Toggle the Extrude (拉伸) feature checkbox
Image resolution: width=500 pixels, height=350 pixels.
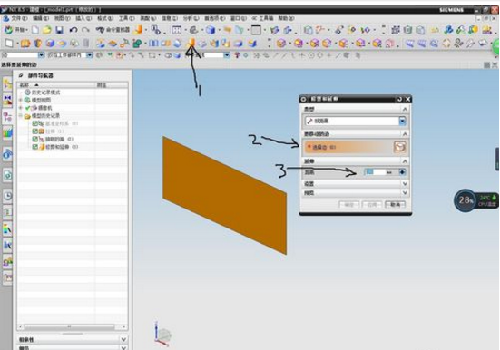[35, 131]
